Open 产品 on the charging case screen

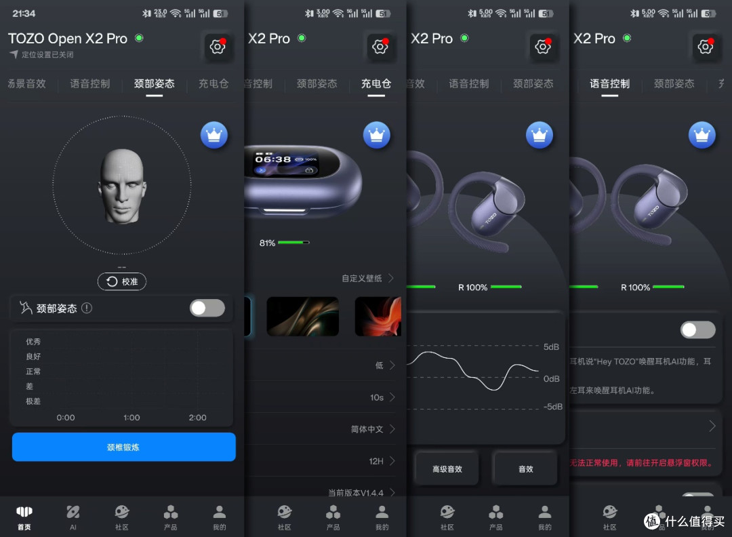pos(333,517)
